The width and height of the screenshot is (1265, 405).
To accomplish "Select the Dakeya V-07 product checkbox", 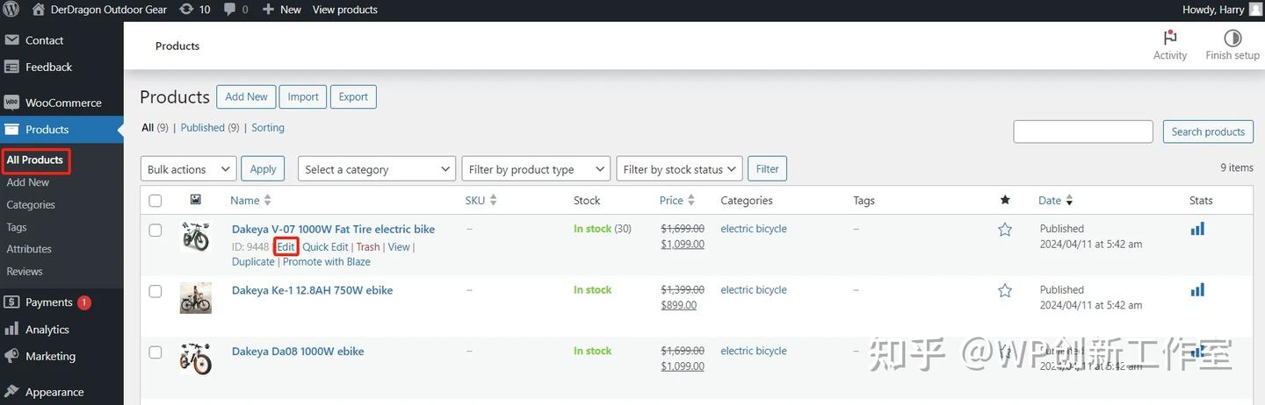I will [x=155, y=230].
